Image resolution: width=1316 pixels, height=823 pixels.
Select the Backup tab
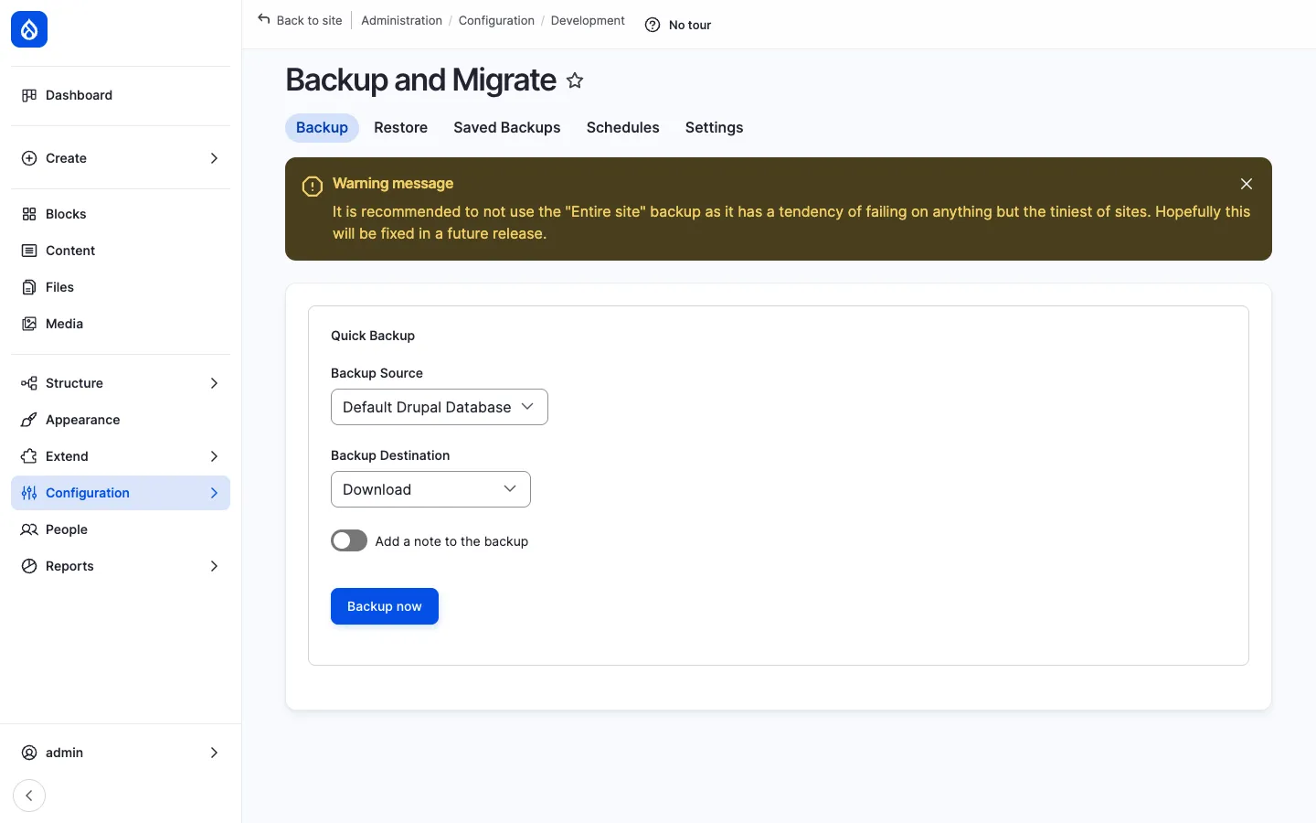point(322,128)
